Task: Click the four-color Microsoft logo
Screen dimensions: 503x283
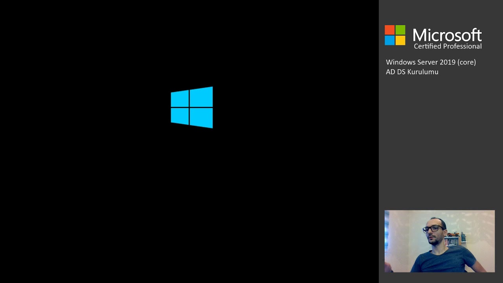Action: 395,35
